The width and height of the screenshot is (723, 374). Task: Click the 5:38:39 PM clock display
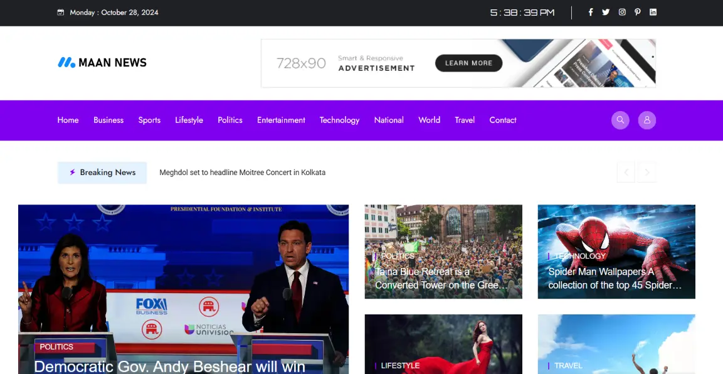point(522,13)
